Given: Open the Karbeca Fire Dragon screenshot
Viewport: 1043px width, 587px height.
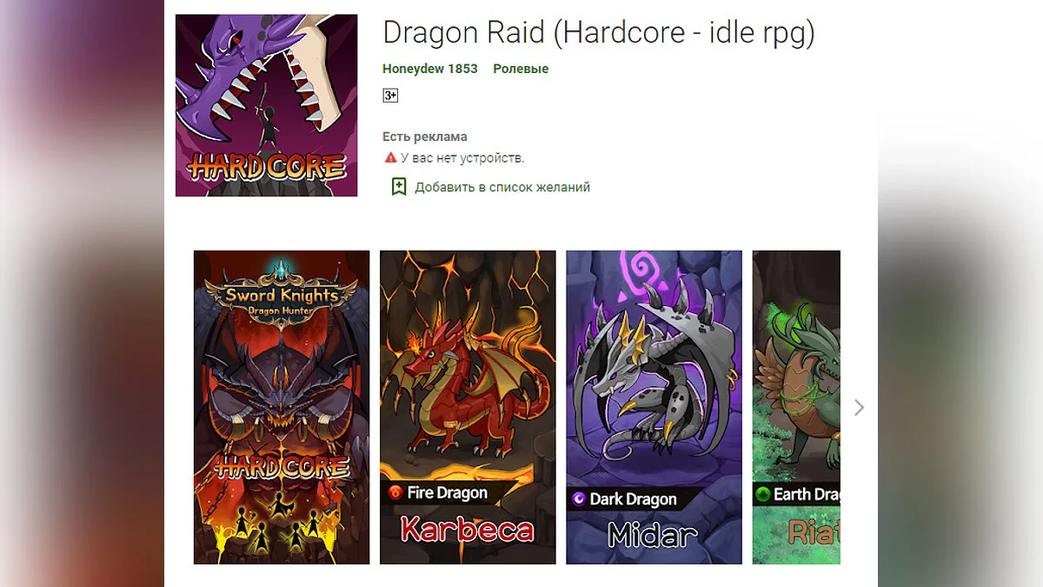Looking at the screenshot, I should (468, 407).
